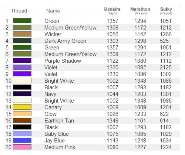Select the Navy swatch in row 12
This screenshot has height=155, width=185.
pos(22,94)
